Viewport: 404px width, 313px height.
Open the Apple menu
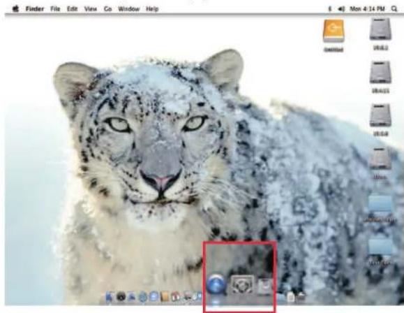point(16,9)
